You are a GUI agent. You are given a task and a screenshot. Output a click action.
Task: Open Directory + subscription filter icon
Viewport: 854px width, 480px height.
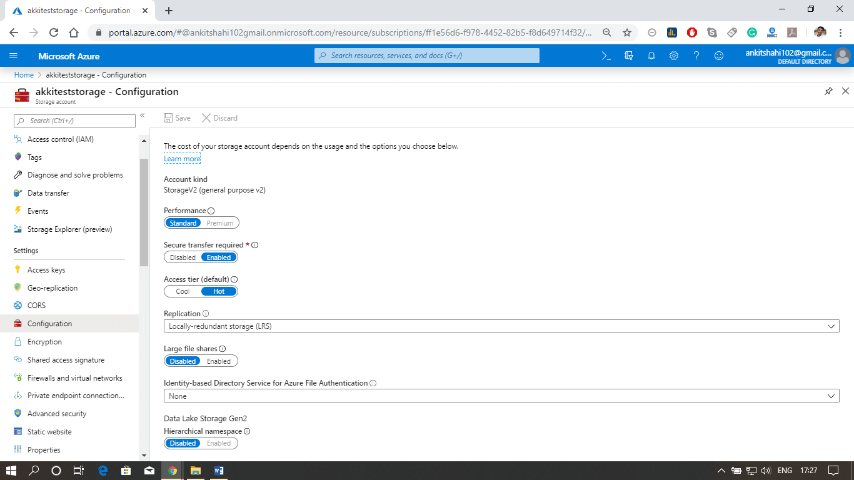click(x=629, y=56)
